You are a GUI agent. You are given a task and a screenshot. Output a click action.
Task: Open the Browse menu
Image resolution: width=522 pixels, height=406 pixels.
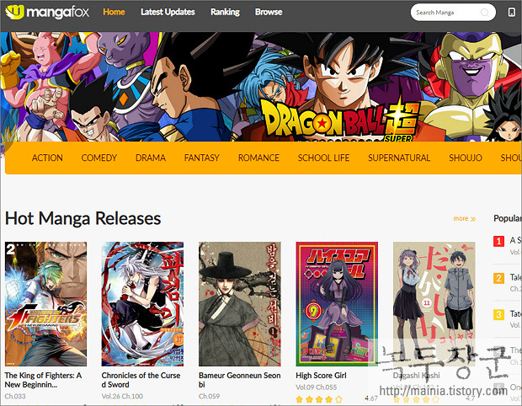[269, 12]
